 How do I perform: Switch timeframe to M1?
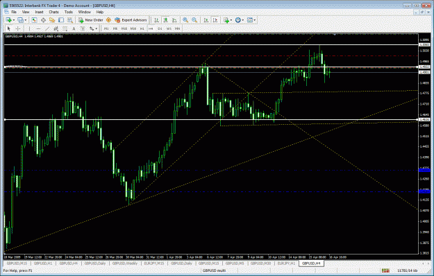coord(106,28)
